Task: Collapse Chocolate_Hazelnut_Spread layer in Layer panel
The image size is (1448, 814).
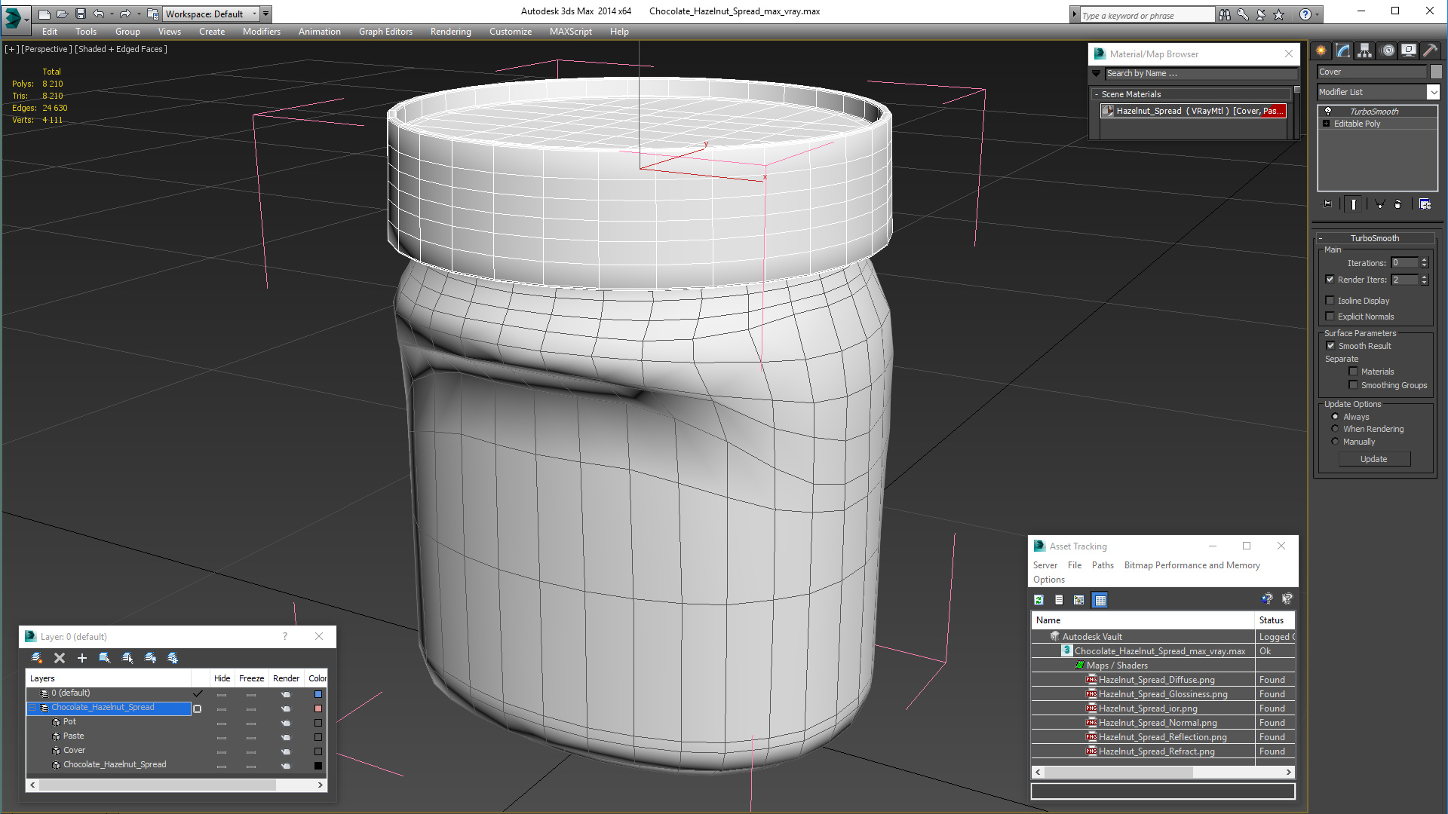Action: click(x=32, y=708)
